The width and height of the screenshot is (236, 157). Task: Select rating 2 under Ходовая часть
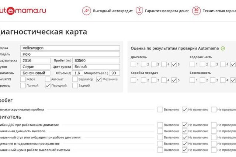[x=202, y=64]
